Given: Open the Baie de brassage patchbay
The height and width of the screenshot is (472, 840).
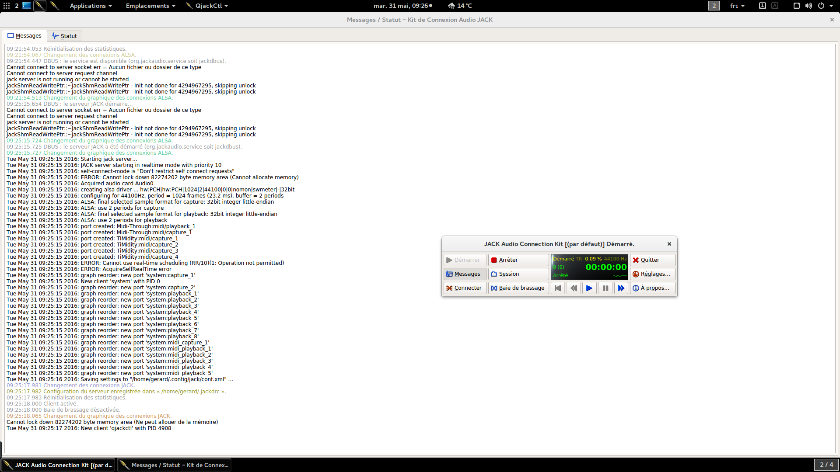Looking at the screenshot, I should pos(518,288).
